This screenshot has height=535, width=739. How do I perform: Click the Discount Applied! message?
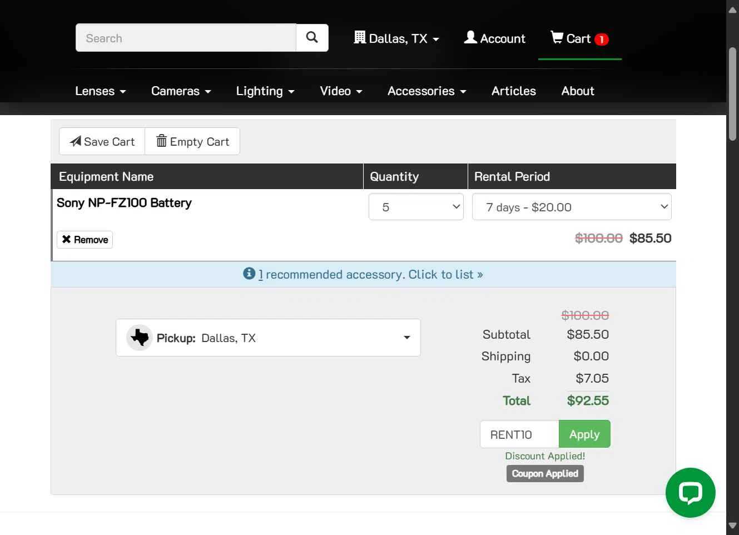click(545, 456)
